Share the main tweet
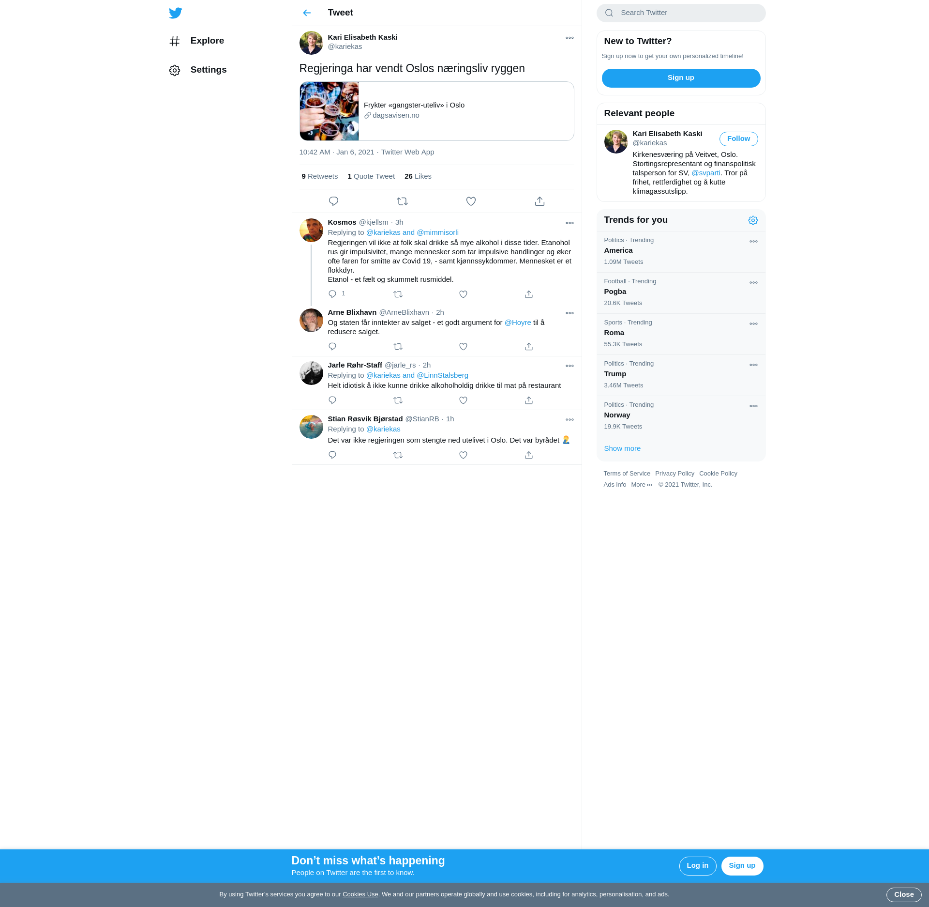Viewport: 929px width, 907px height. click(539, 201)
